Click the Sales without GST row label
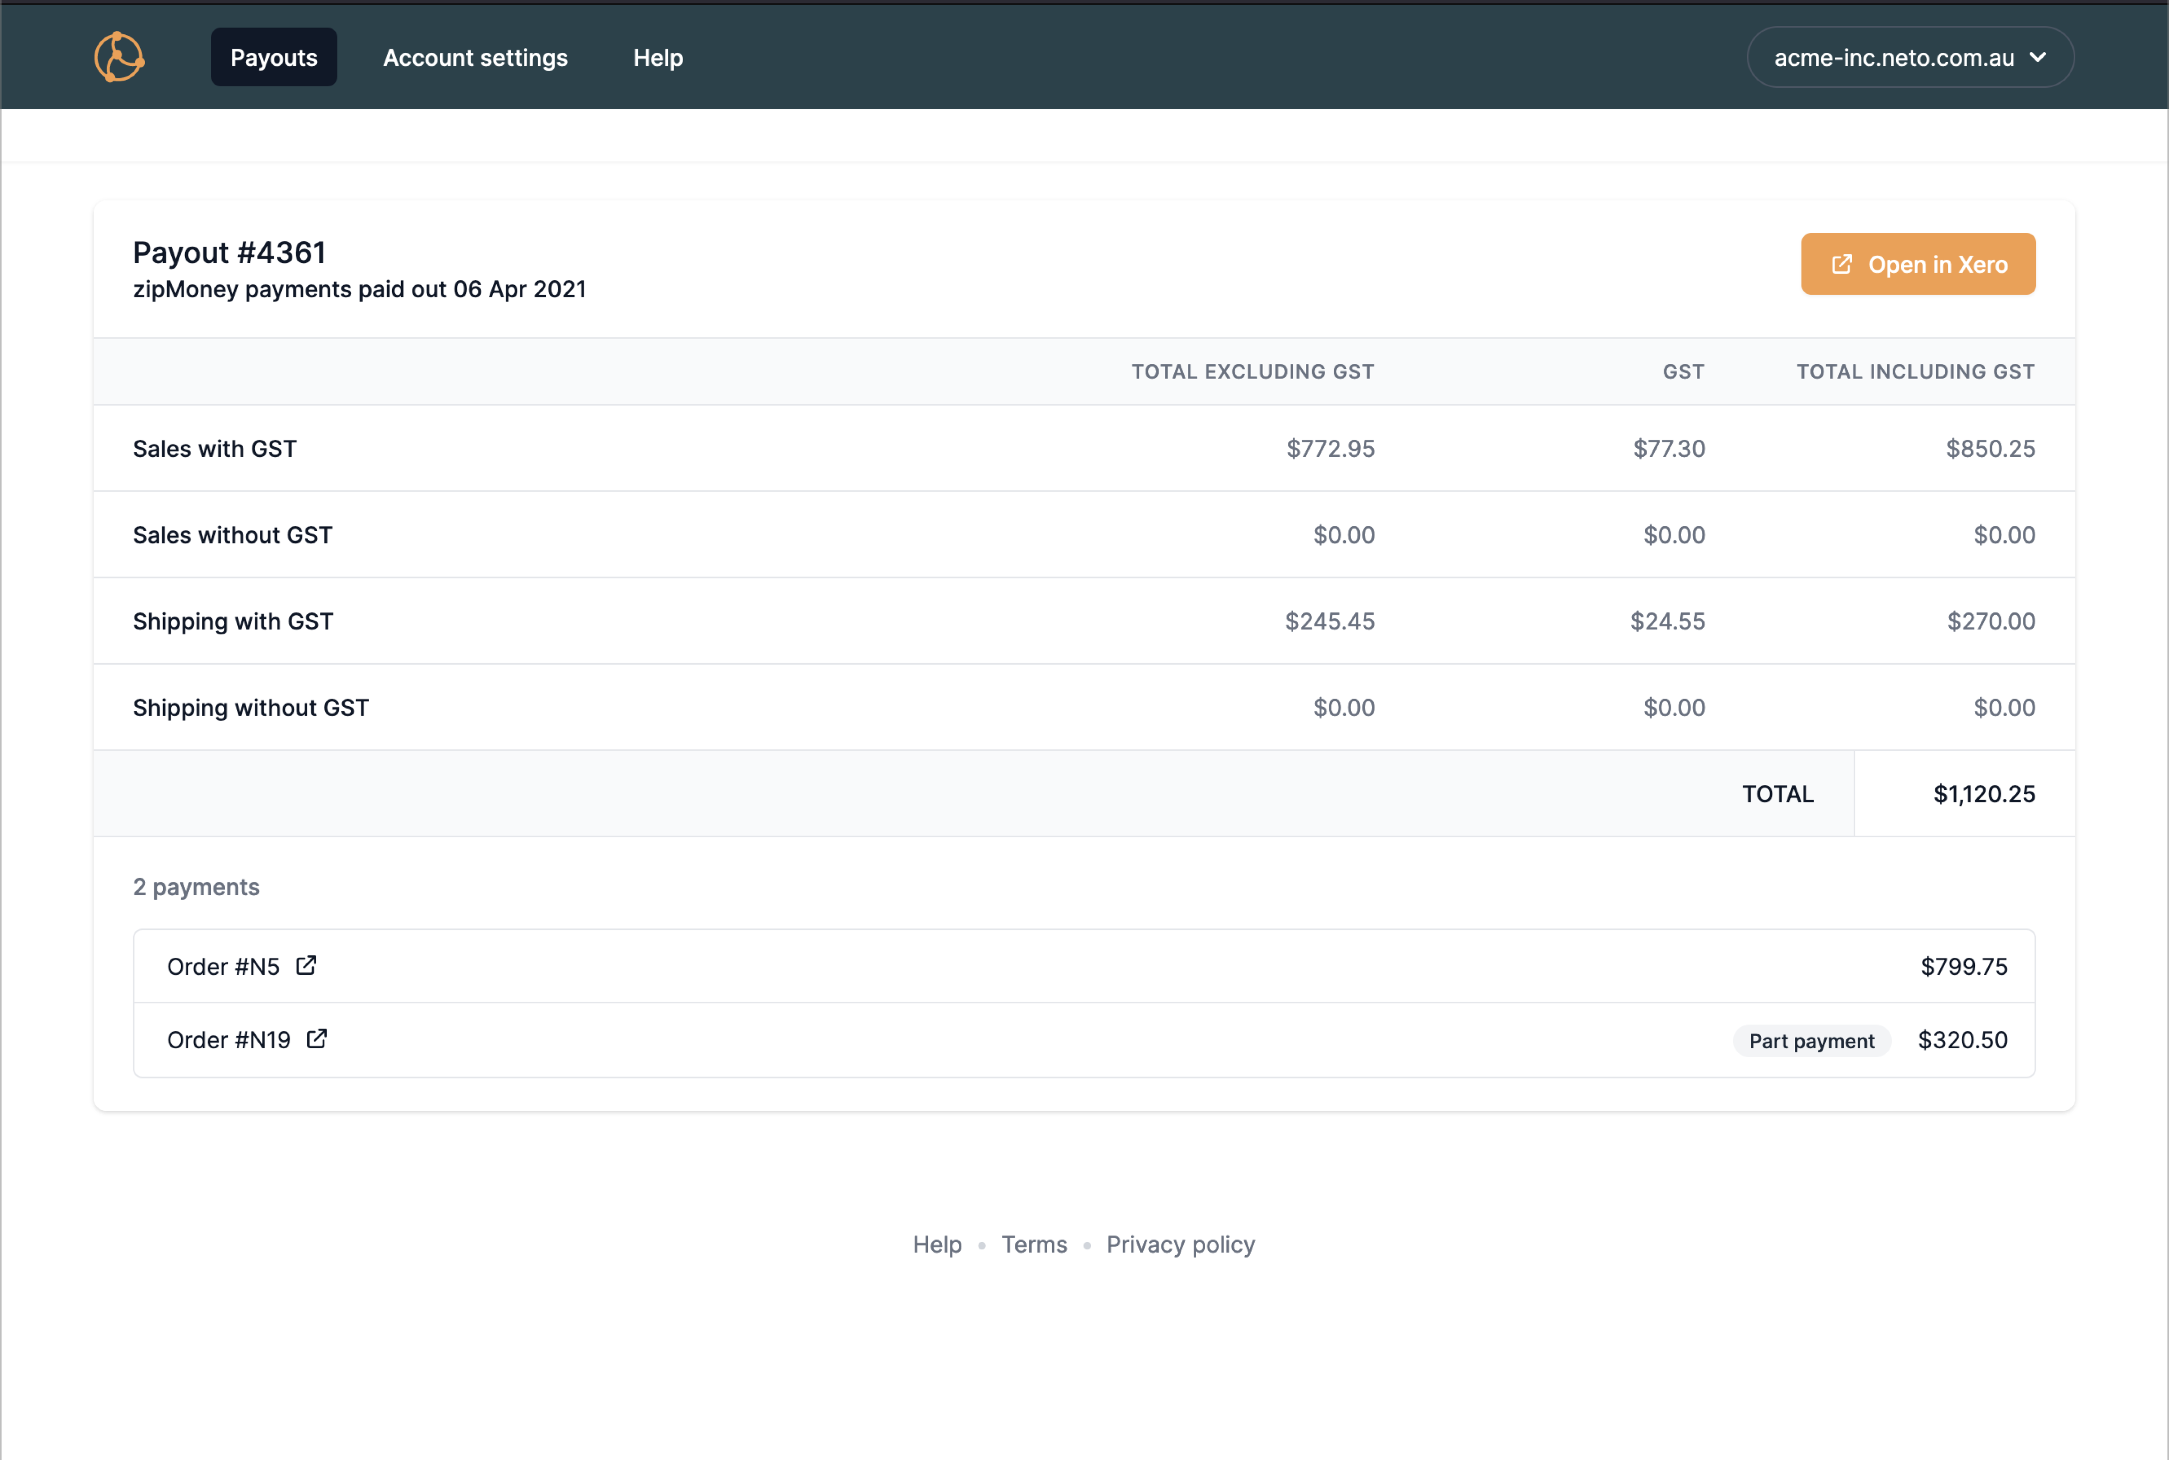The height and width of the screenshot is (1460, 2169). tap(233, 535)
